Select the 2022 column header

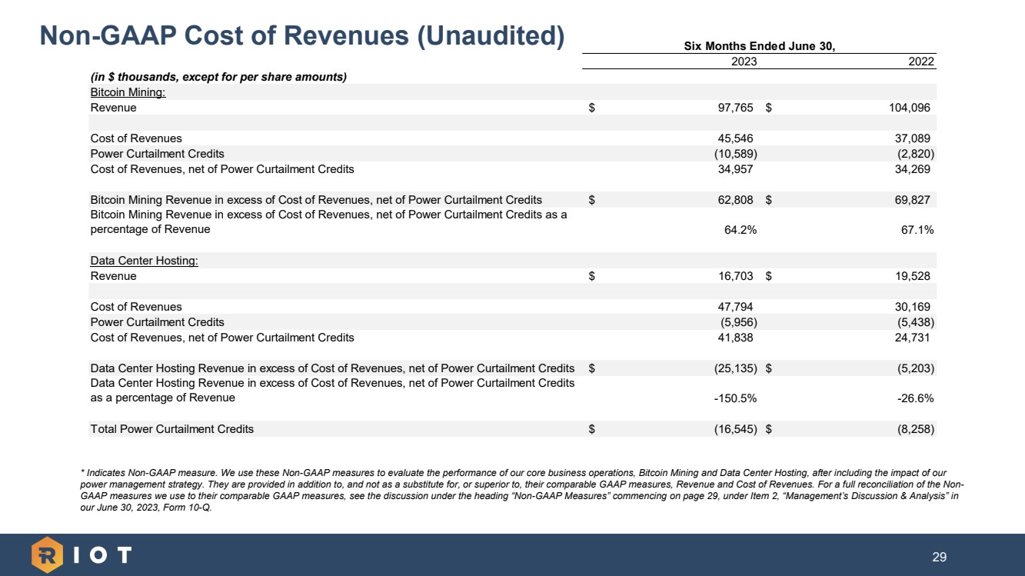click(x=921, y=62)
